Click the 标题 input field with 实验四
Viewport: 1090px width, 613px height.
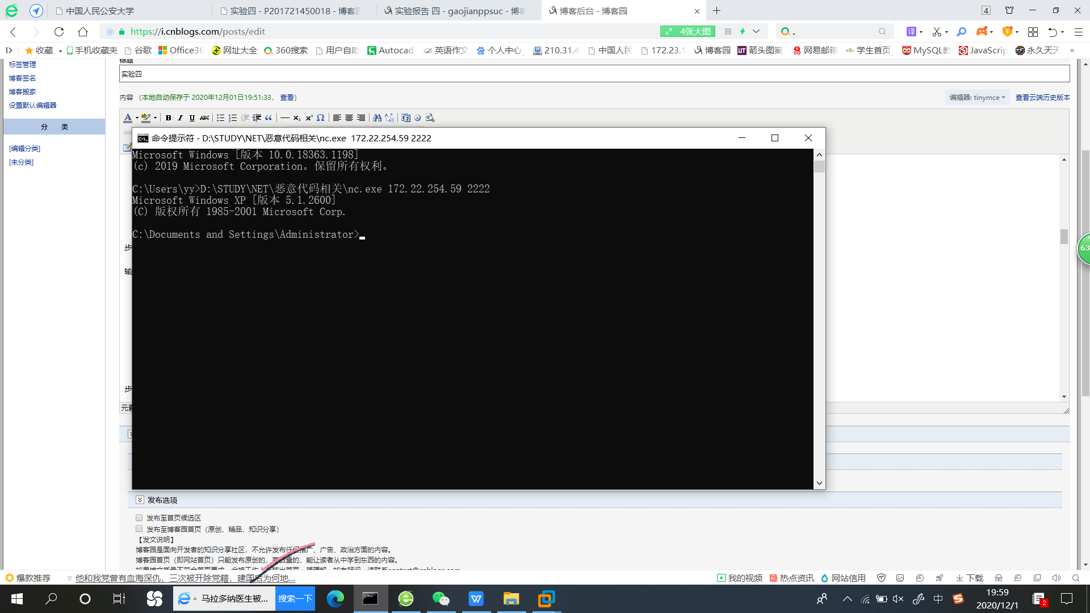tap(594, 74)
